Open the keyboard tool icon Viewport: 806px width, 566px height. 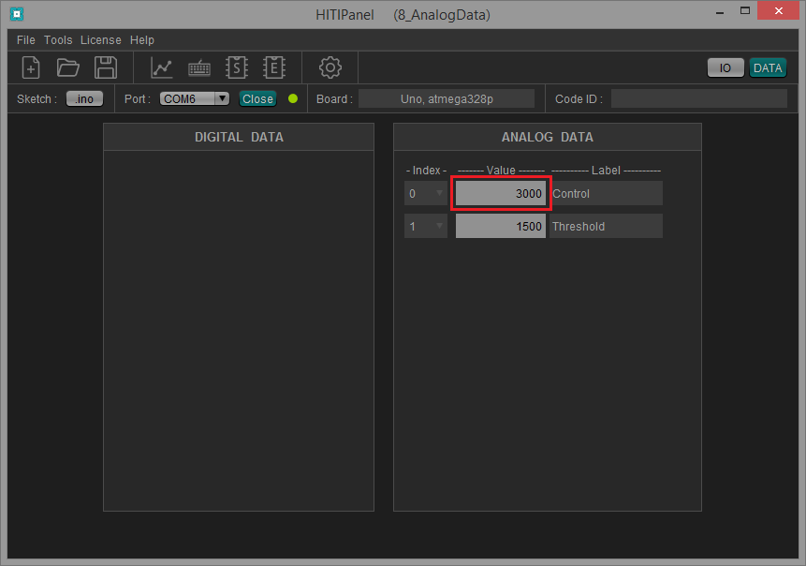click(x=199, y=67)
